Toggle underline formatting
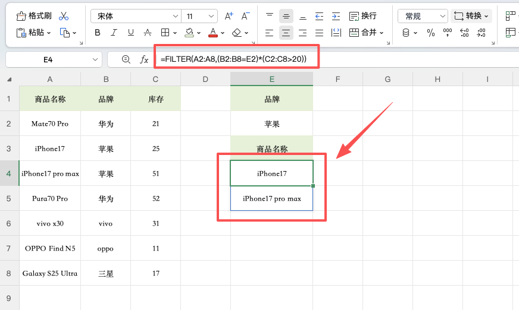The height and width of the screenshot is (310, 519). click(130, 33)
